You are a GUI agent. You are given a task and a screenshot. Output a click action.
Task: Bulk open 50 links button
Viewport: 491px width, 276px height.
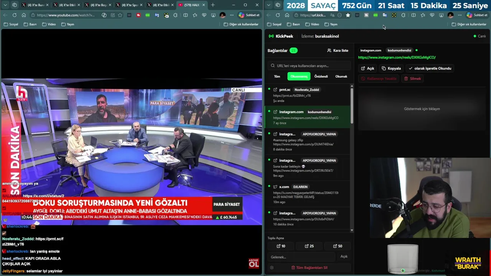338,246
